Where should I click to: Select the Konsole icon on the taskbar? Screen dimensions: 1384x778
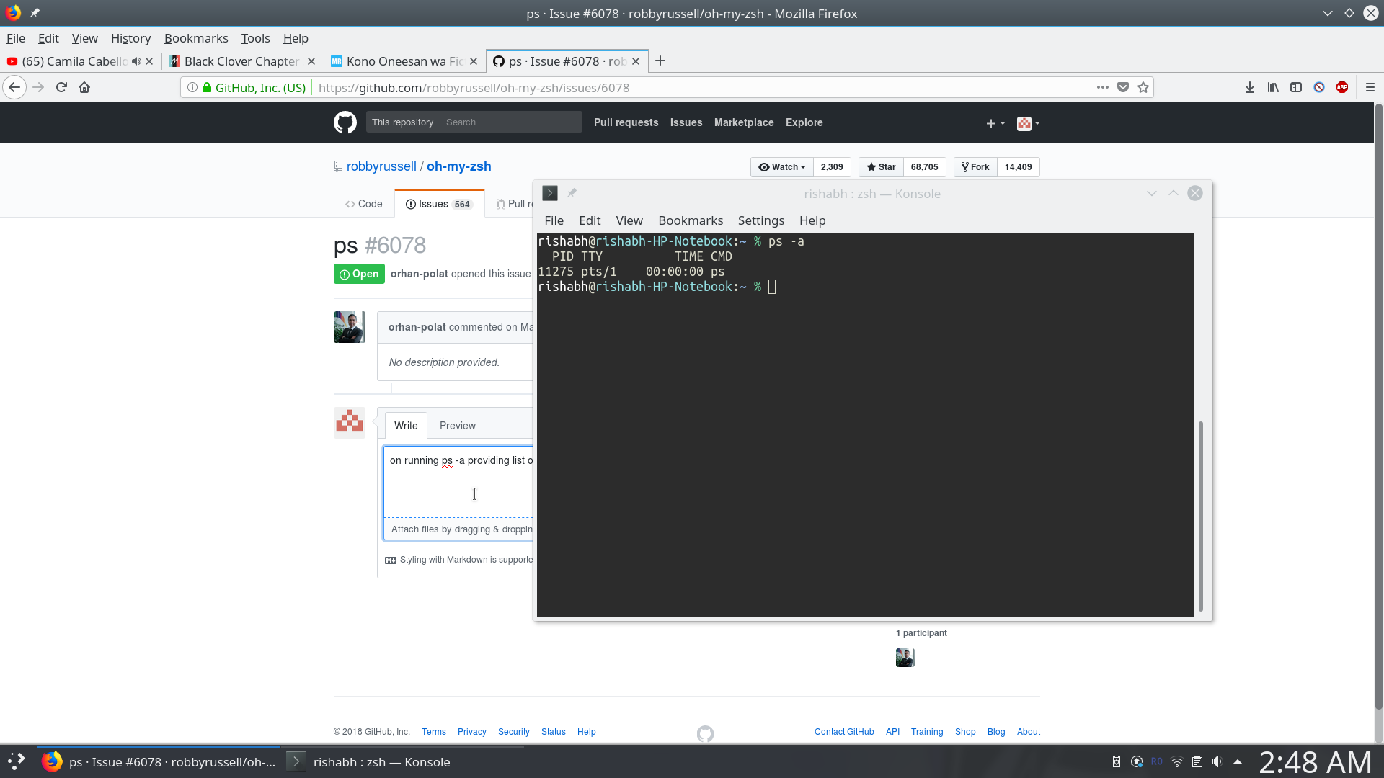(x=296, y=761)
